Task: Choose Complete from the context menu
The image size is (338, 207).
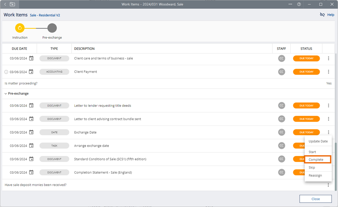Action: click(x=316, y=159)
